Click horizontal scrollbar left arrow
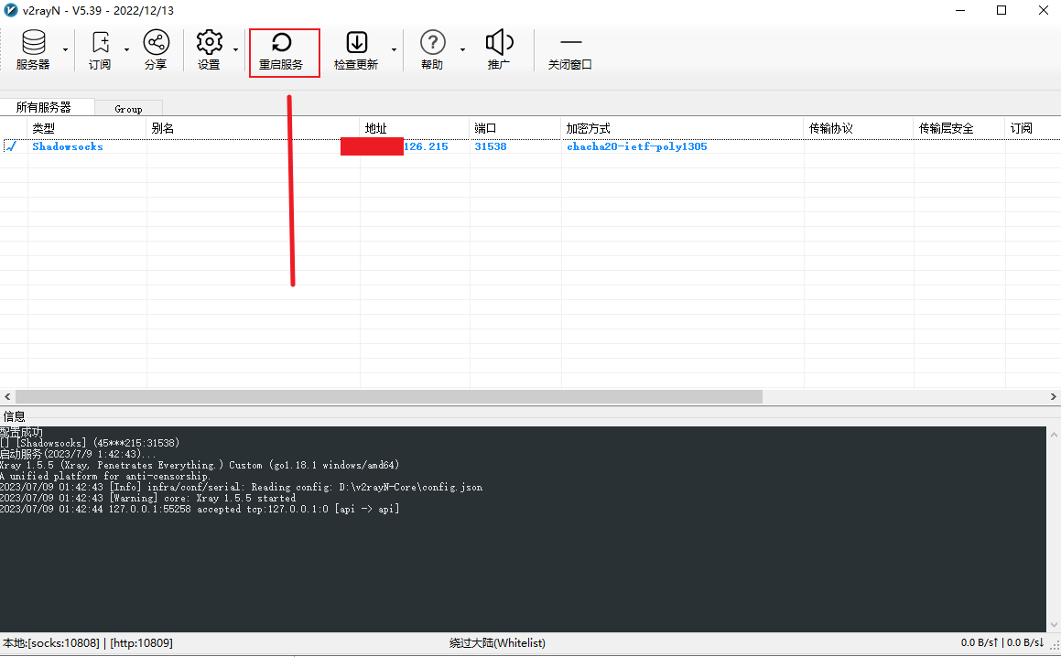Screen dimensions: 1061x657 pos(7,396)
